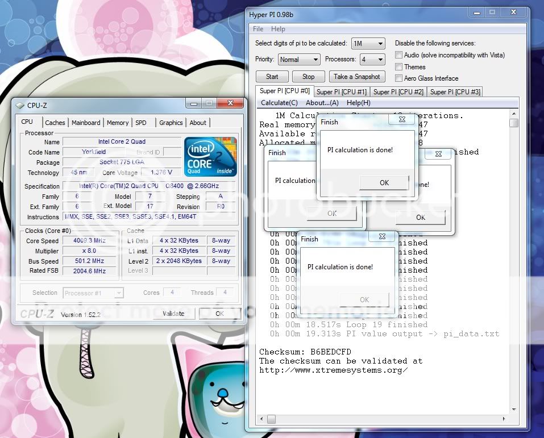544x438 pixels.
Task: Maximize the Hyper PI window
Action: [492, 12]
